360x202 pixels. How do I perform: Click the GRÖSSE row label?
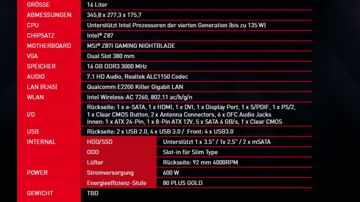click(38, 5)
